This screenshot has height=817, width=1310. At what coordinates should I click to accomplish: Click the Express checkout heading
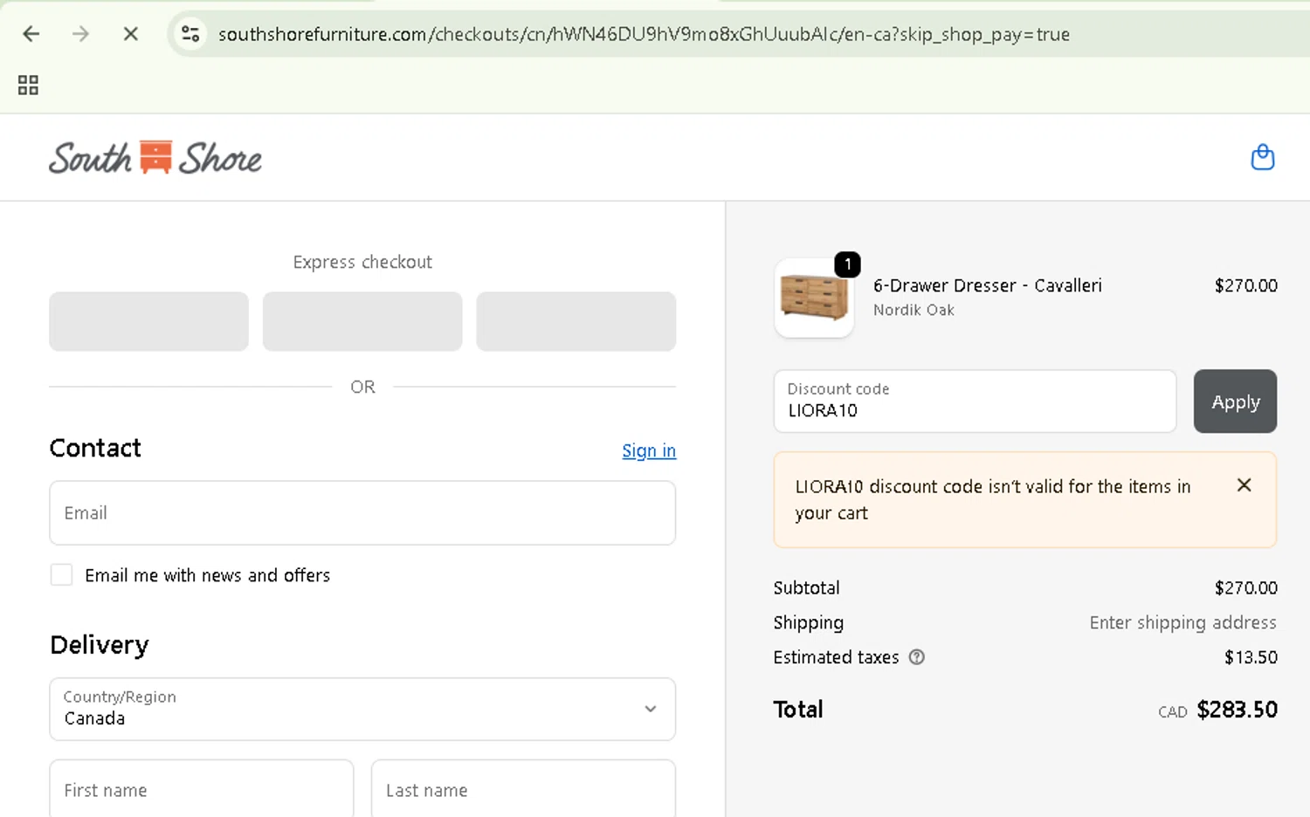[x=362, y=262]
